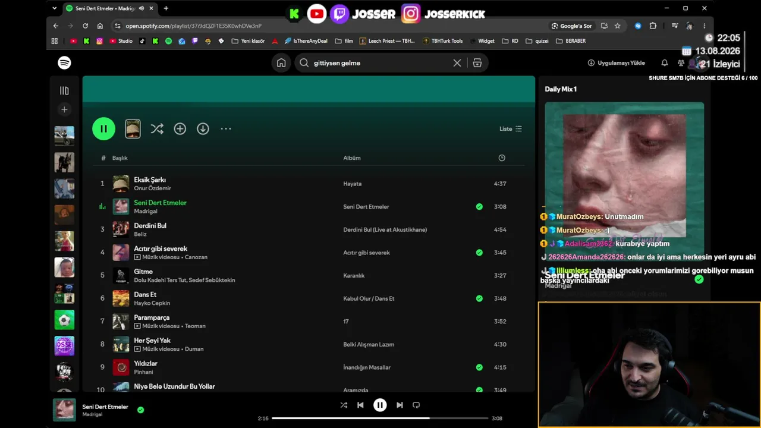Viewport: 761px width, 428px height.
Task: Select the track 'Derdini Bul'
Action: coord(150,225)
